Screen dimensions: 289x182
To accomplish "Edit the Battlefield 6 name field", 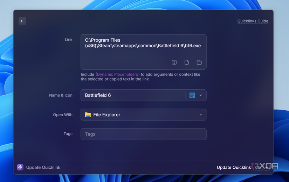I will tap(133, 95).
